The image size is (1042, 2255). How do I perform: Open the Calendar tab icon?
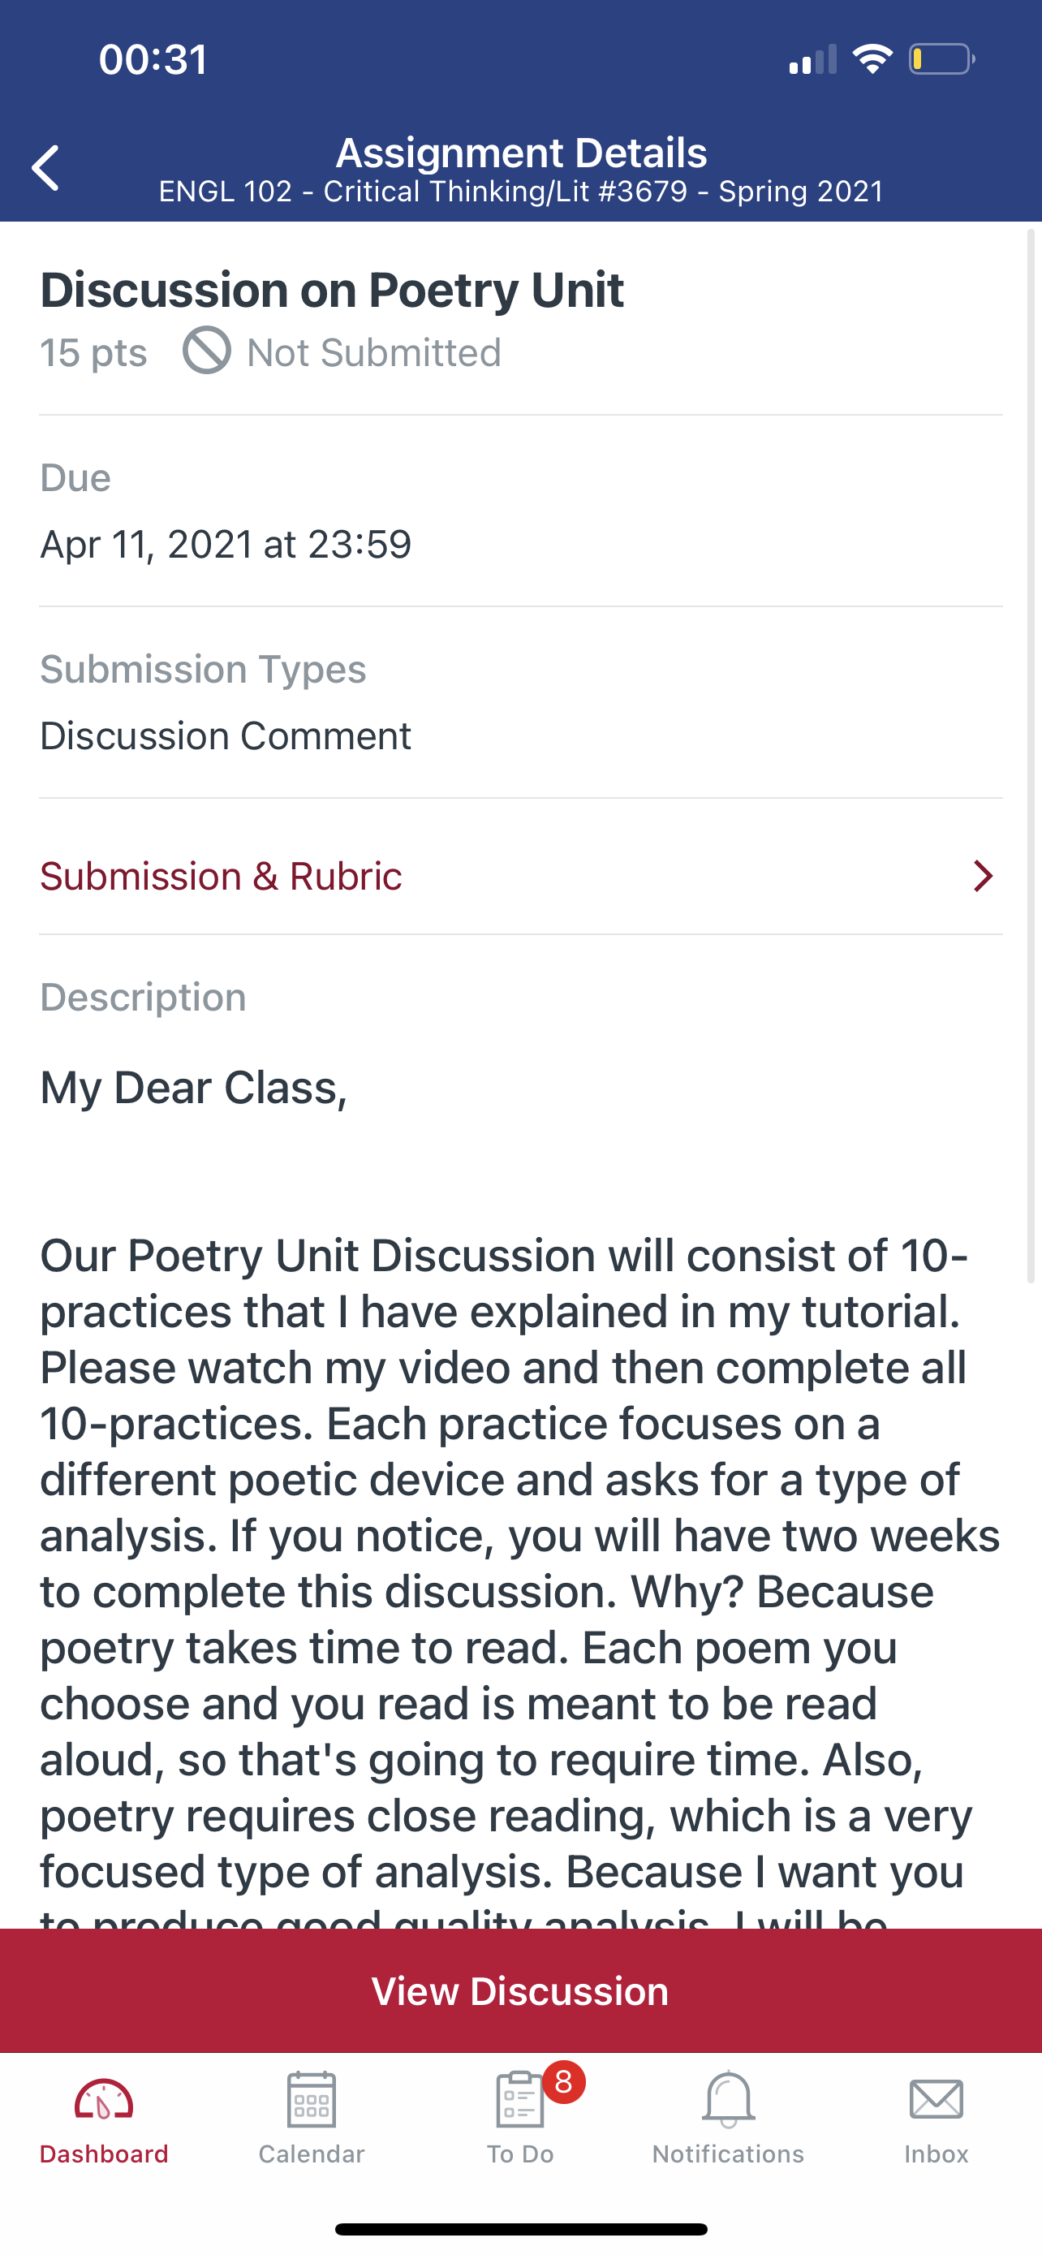coord(312,2099)
